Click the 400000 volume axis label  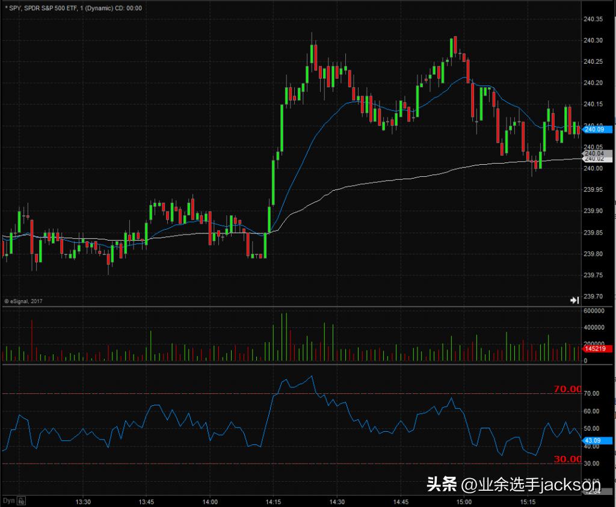pyautogui.click(x=594, y=328)
